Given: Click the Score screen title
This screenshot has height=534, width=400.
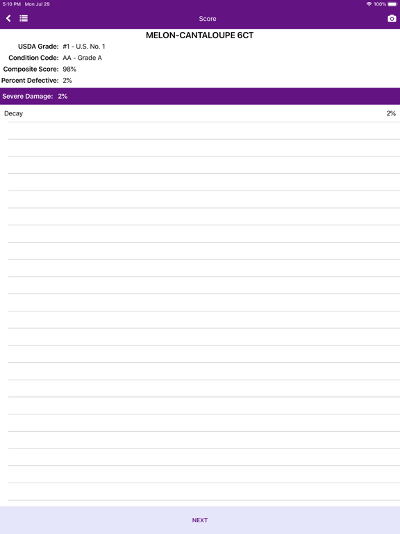Looking at the screenshot, I should [x=208, y=19].
